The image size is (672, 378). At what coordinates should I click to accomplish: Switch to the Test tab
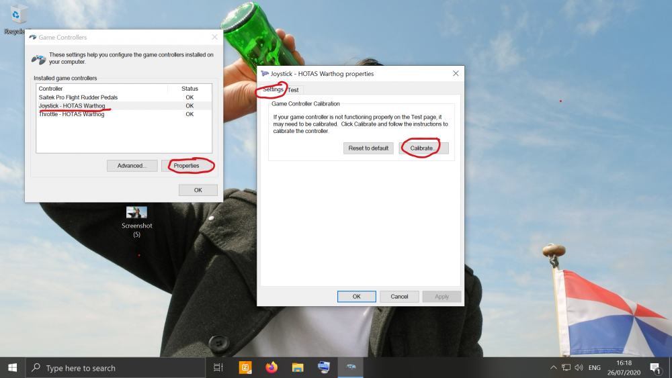point(293,90)
